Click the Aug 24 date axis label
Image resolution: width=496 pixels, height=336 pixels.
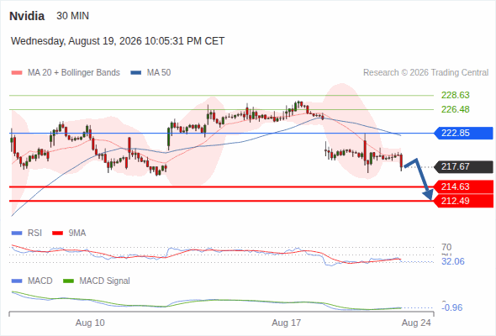(416, 323)
